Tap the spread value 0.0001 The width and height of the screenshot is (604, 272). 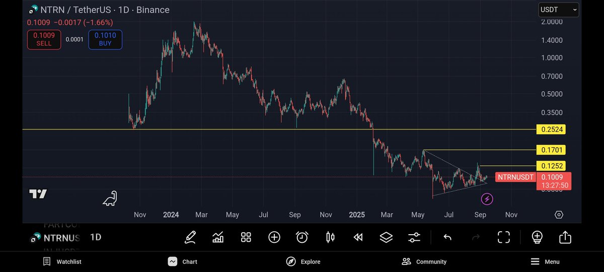tap(74, 40)
